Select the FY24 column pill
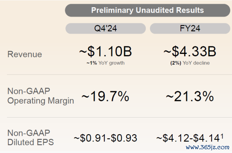 coord(190,28)
